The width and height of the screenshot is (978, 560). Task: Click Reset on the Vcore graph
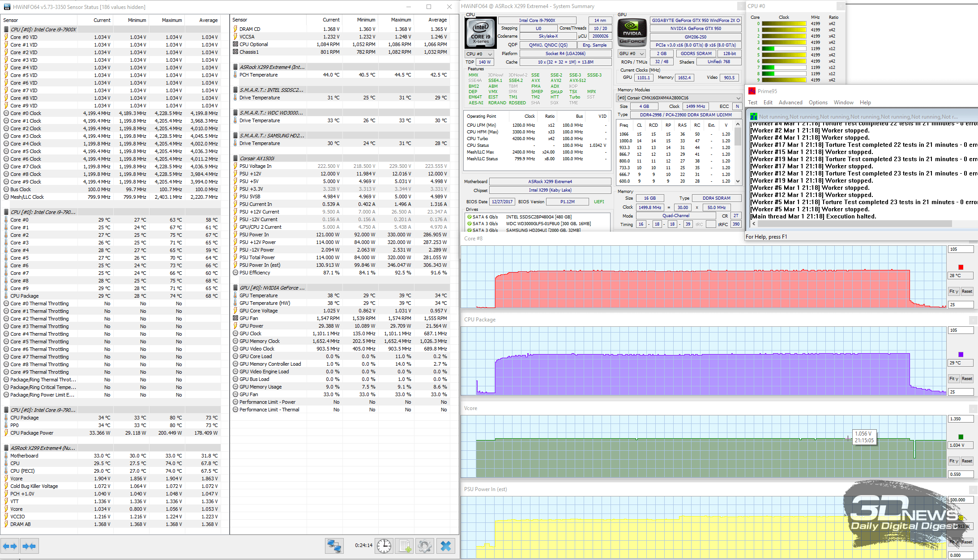[967, 461]
